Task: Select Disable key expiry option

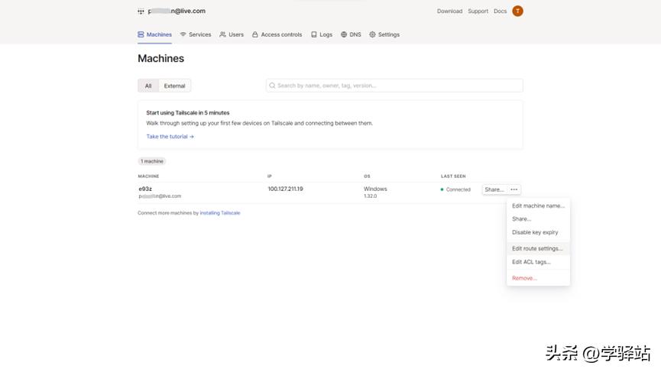Action: pyautogui.click(x=535, y=232)
